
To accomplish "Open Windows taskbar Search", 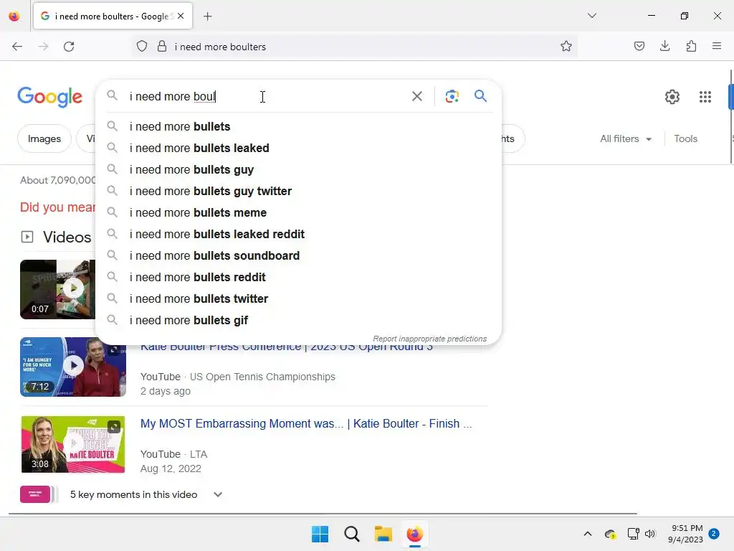I will tap(351, 534).
